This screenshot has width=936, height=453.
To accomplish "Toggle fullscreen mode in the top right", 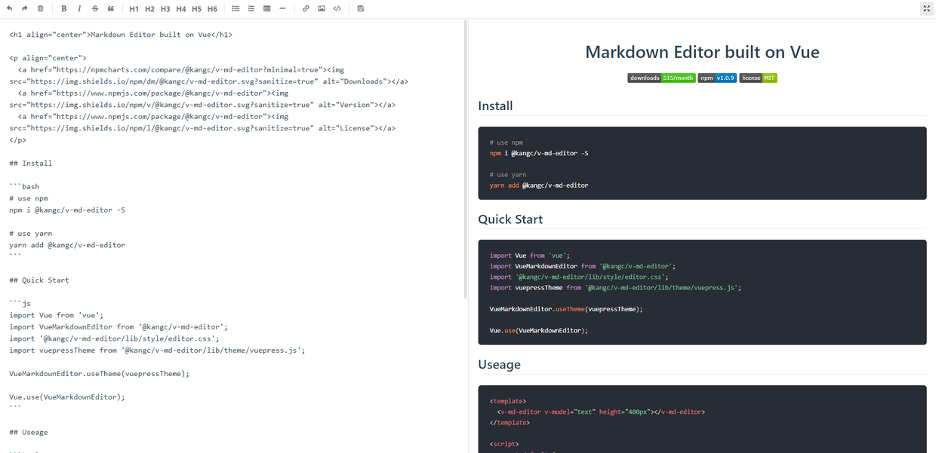I will [x=926, y=9].
